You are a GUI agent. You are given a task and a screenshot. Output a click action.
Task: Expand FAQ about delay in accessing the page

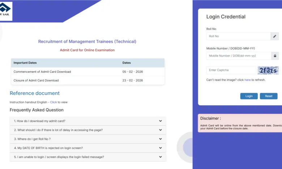coord(88,130)
